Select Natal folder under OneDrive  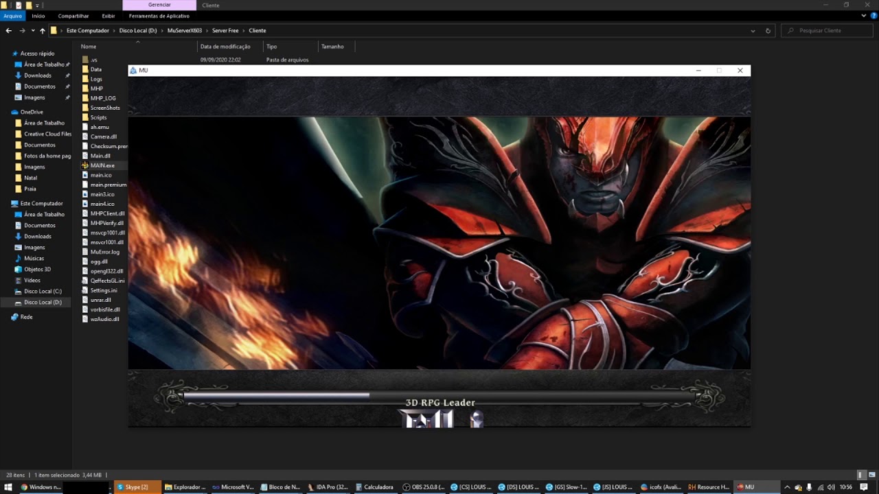31,178
